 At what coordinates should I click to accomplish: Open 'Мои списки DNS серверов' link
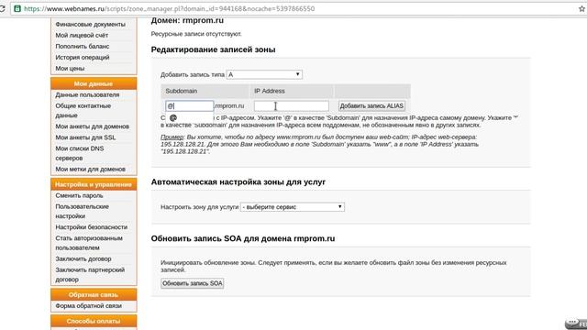[x=80, y=153]
